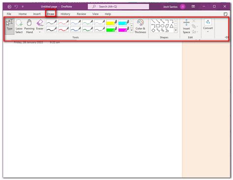Pick the thick black pen
Screen dimensions: 233x180
point(51,29)
